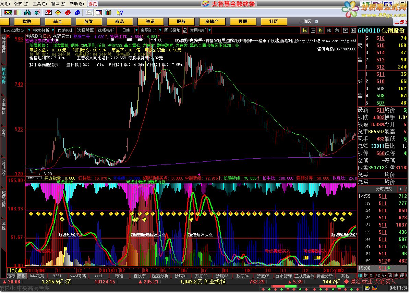The image size is (410, 293).
Task: Click the 委托 order button
Action: pyautogui.click(x=93, y=4)
